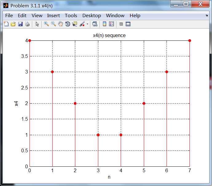The width and height of the screenshot is (212, 186).
Task: Click the New Figure toolbar icon
Action: tap(6, 24)
